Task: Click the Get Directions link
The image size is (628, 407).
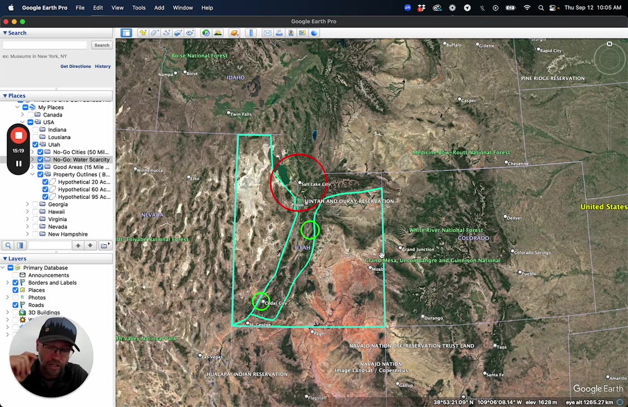Action: (x=76, y=67)
